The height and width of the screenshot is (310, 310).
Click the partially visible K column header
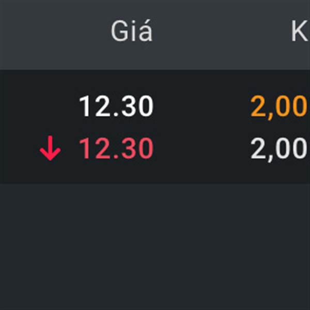pos(301,31)
